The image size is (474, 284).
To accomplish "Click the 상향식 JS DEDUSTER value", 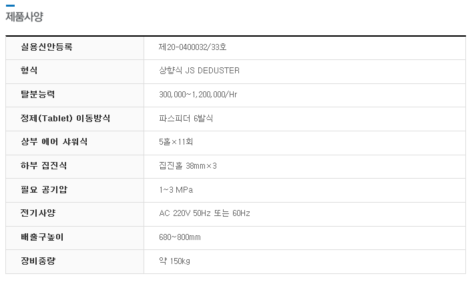I will (199, 70).
